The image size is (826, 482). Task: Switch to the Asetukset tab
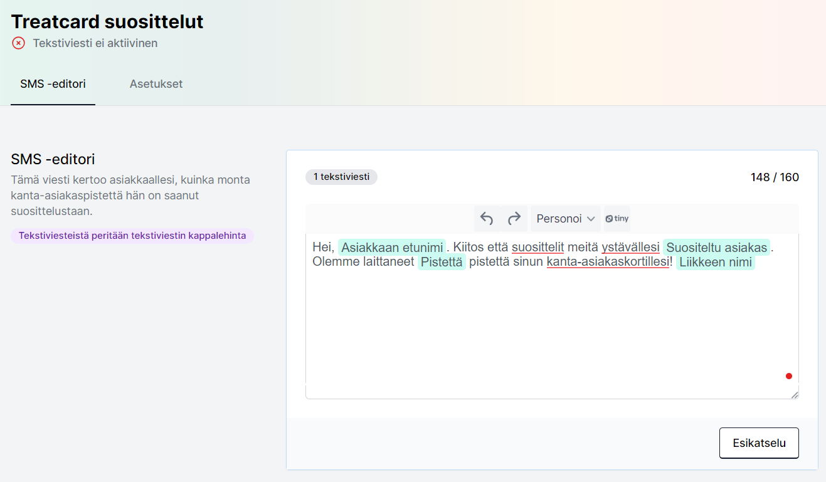156,84
